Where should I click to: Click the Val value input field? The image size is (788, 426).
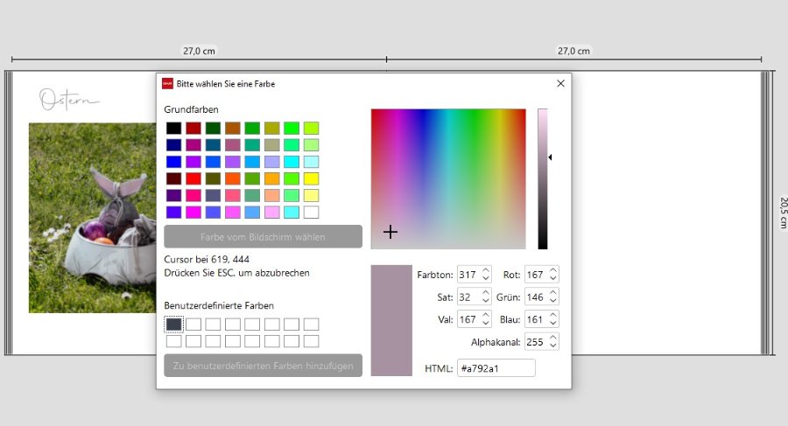click(x=468, y=319)
